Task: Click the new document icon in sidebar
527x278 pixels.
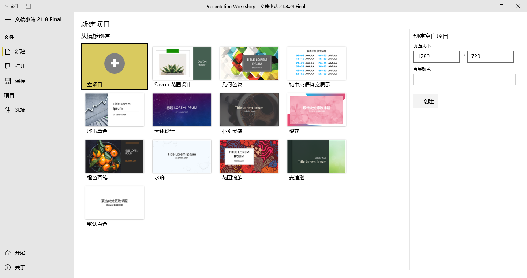Action: [x=8, y=52]
